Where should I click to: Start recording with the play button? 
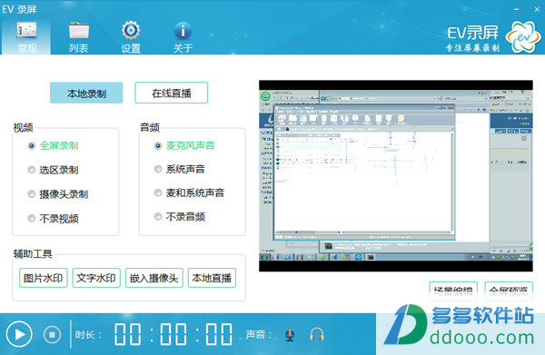pyautogui.click(x=19, y=334)
